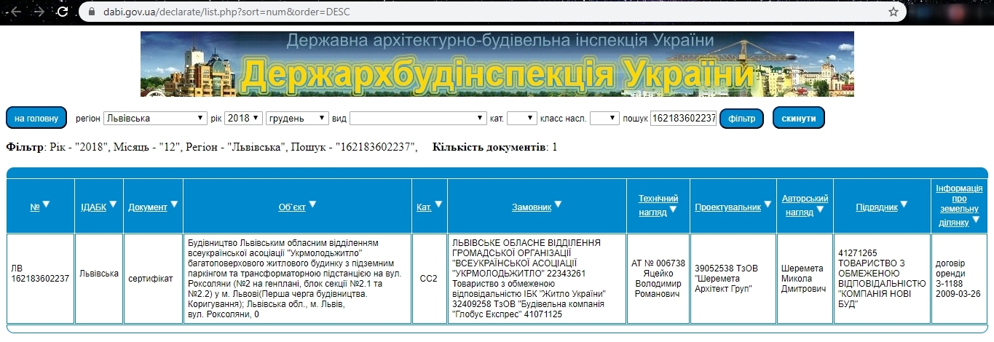The image size is (994, 342).
Task: Click the Фільтр summary text line
Action: coord(212,147)
